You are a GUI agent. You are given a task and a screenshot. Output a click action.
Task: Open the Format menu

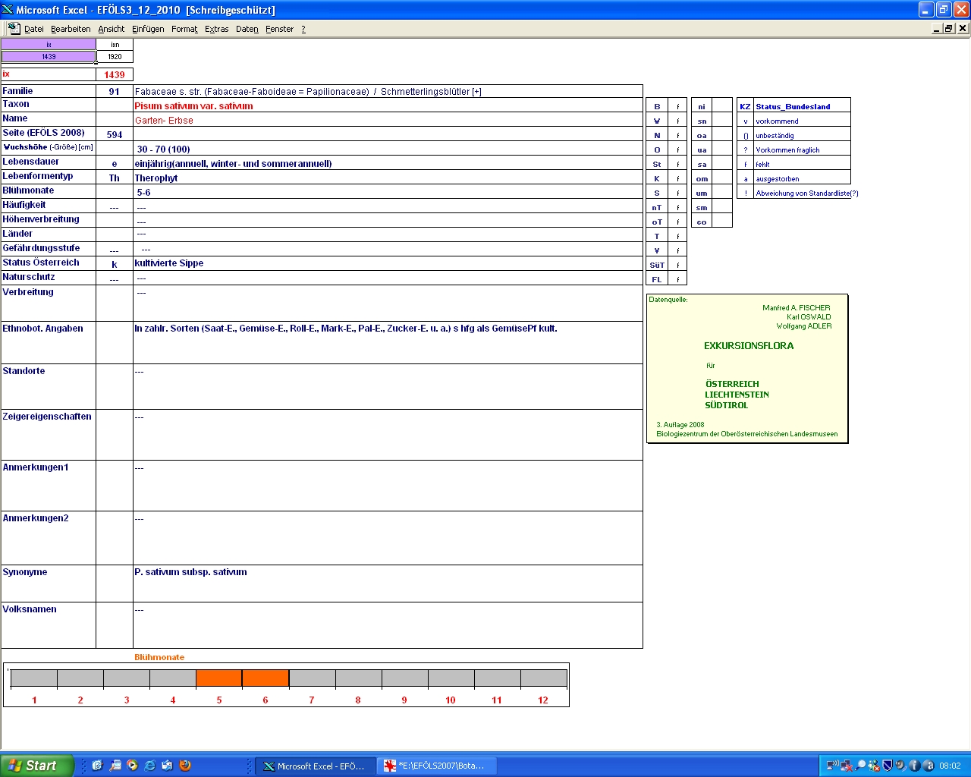click(184, 29)
